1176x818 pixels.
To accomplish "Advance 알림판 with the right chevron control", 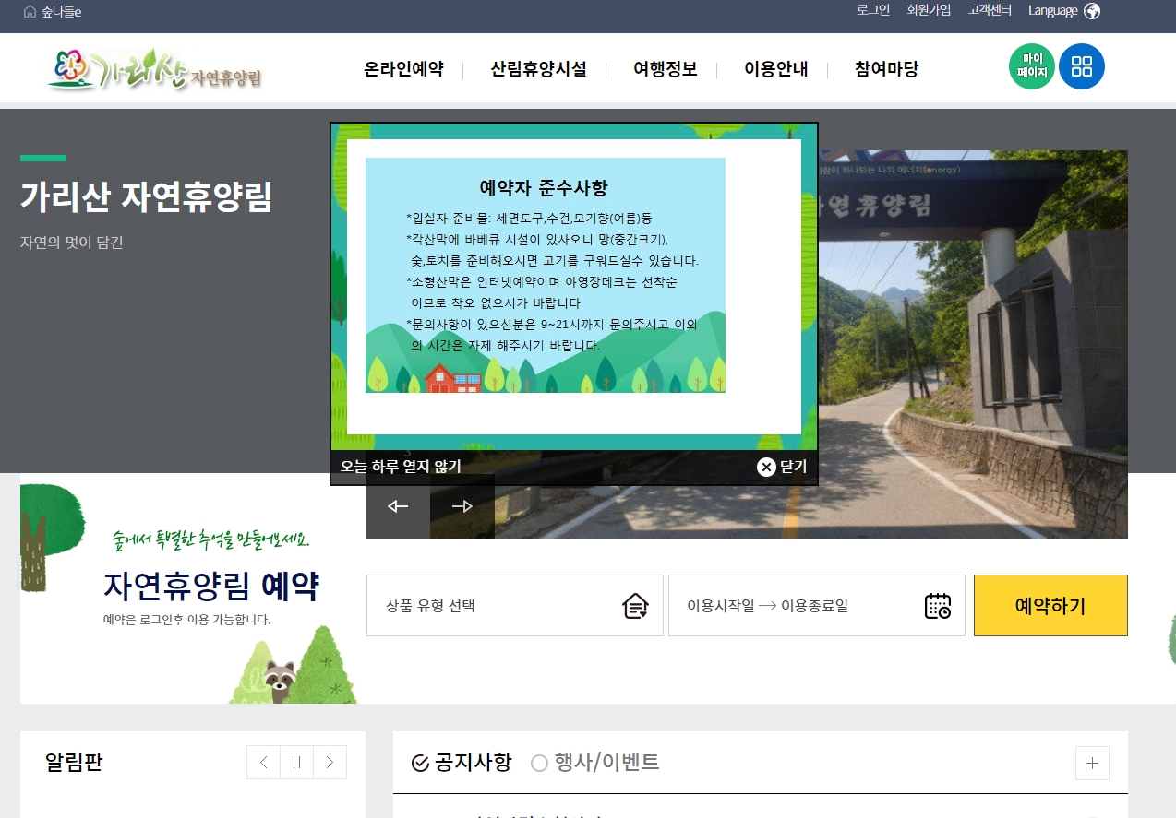I will point(329,763).
